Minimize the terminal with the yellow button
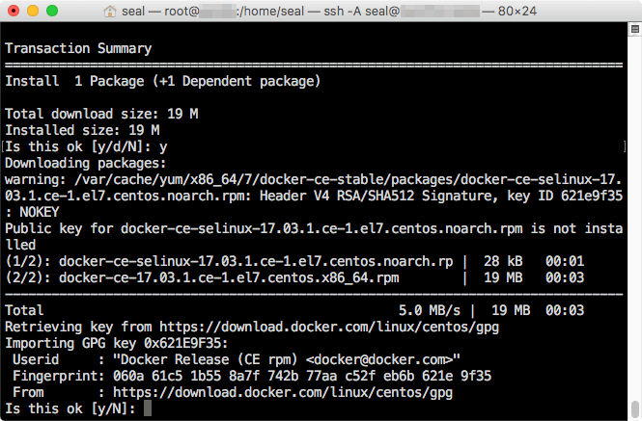Image resolution: width=642 pixels, height=421 pixels. click(x=33, y=12)
